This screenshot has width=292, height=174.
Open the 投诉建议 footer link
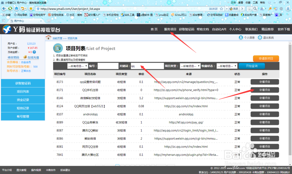pos(65,170)
